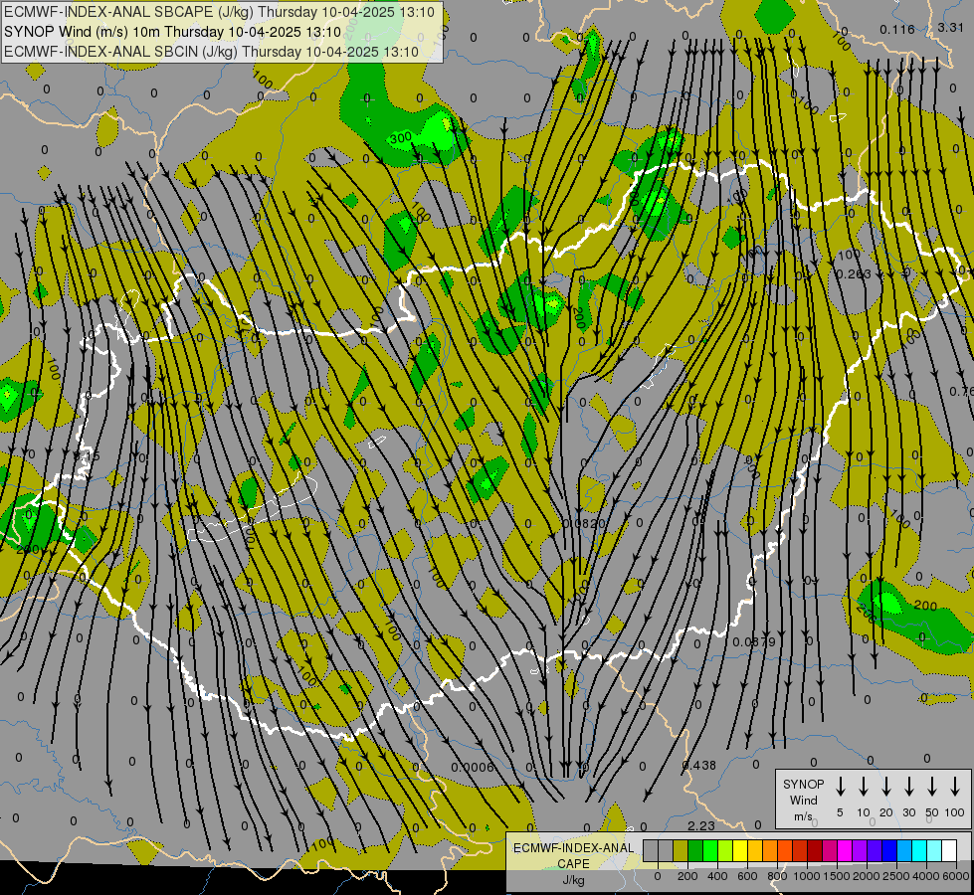Pick the olive CAPE legend swatch
This screenshot has width=974, height=895.
(681, 850)
